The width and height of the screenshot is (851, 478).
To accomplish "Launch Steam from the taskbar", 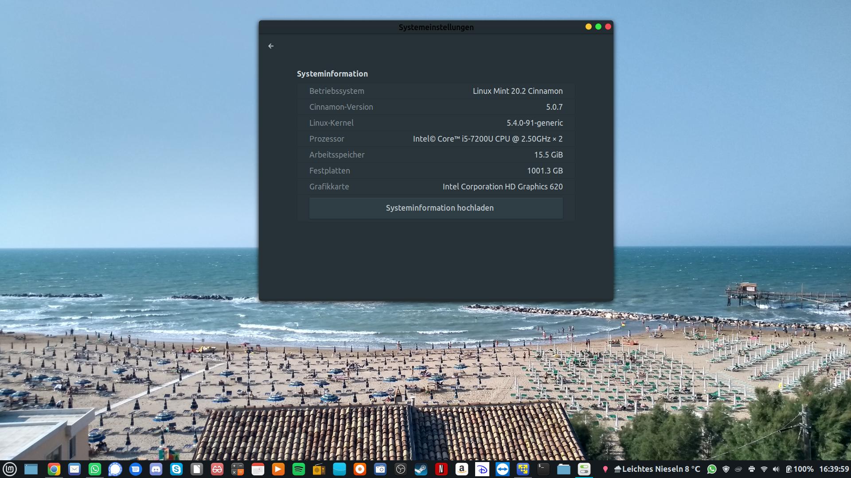I will pyautogui.click(x=421, y=469).
